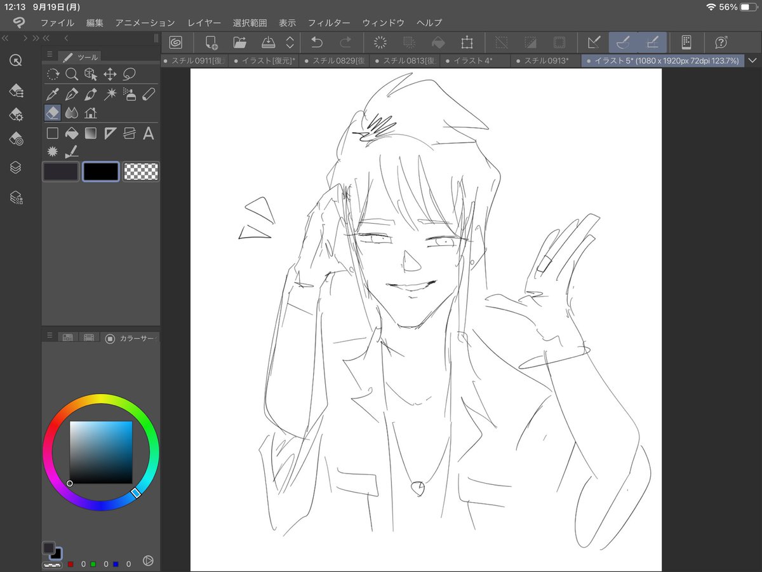Open the 編集 menu
762x572 pixels.
pos(95,22)
